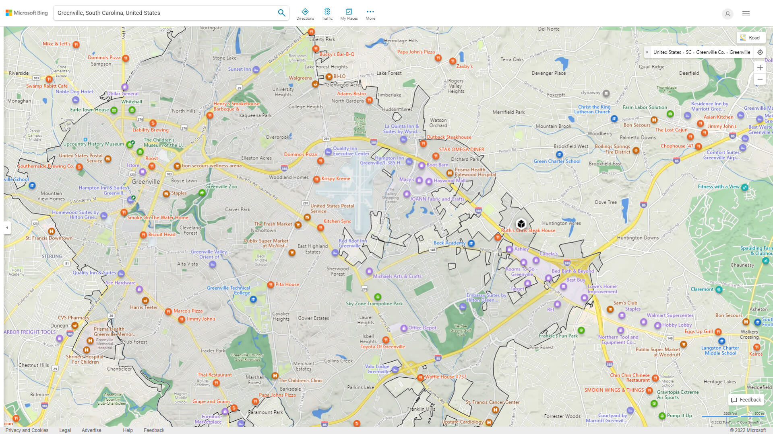Click the Feedback button
773x434 pixels.
746,399
